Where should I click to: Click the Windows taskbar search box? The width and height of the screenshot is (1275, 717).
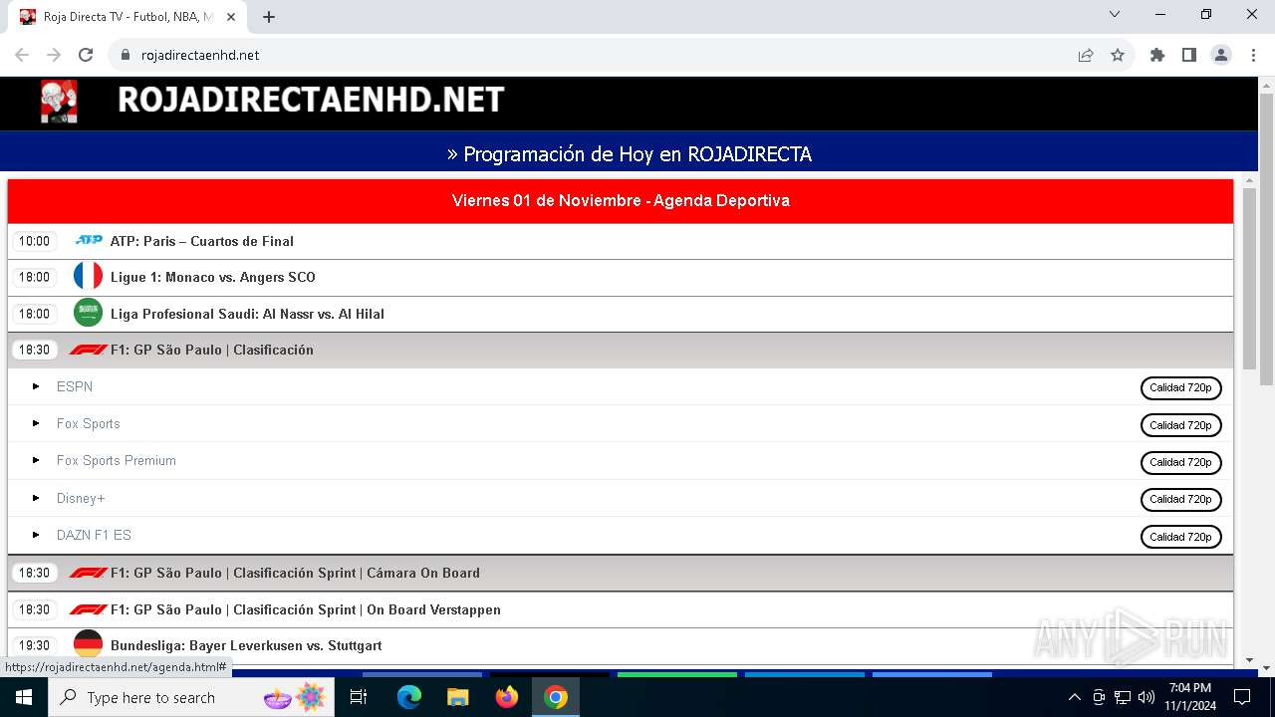point(191,697)
